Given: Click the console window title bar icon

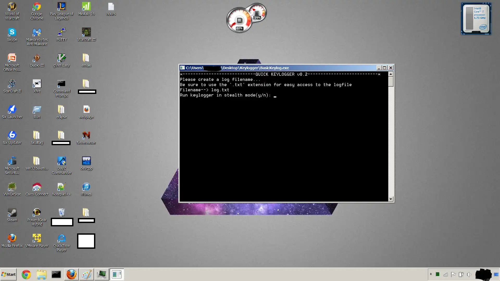Looking at the screenshot, I should coord(183,68).
